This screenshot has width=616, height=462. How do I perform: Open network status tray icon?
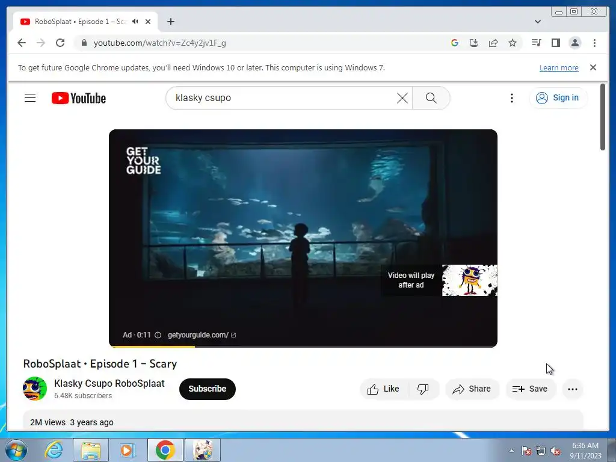pos(541,451)
